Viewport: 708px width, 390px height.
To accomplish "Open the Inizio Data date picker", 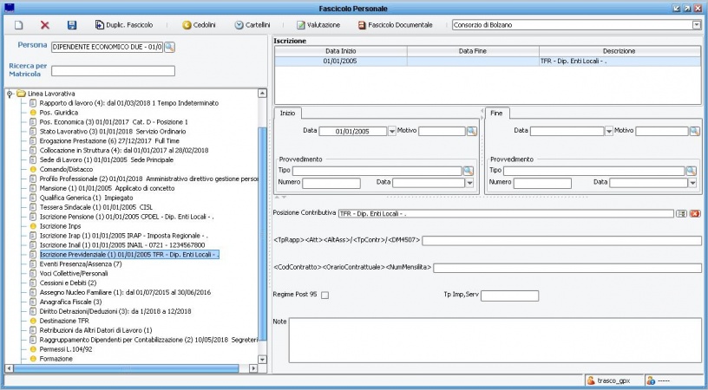I will [x=391, y=132].
